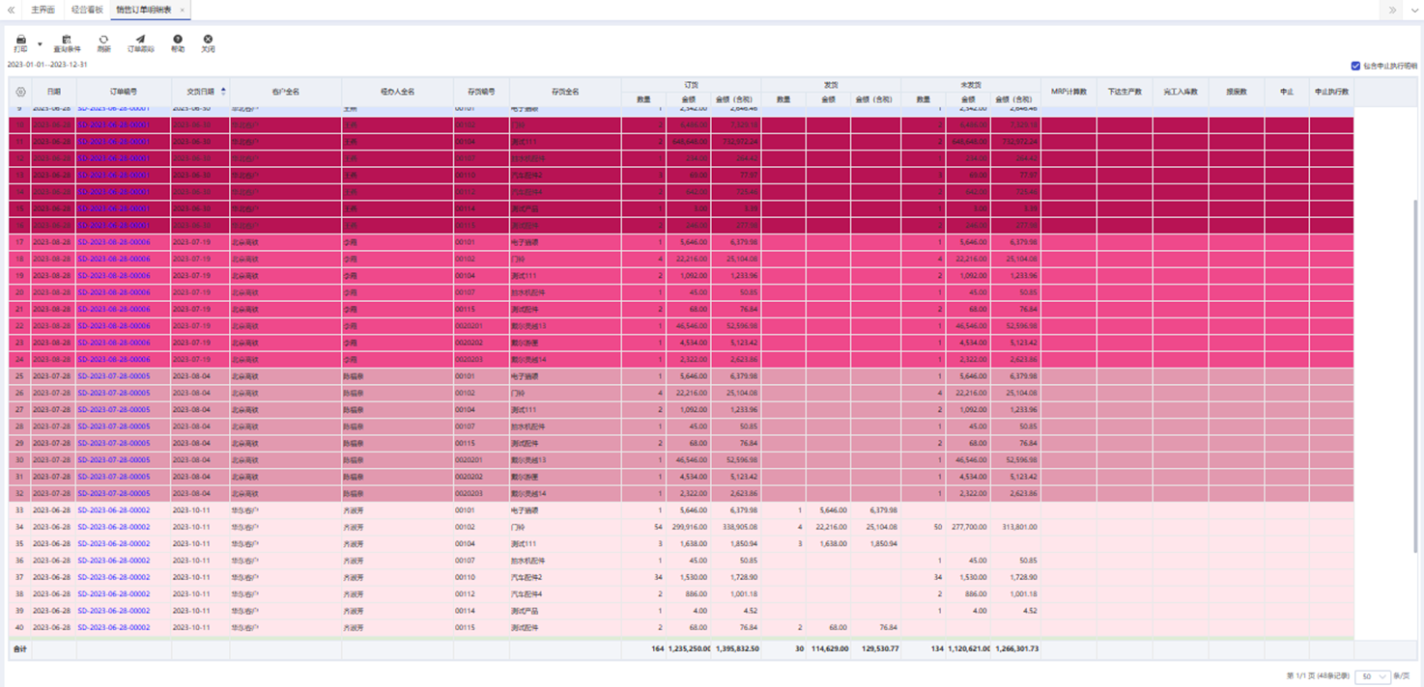Open 订单跟踪 order tracking
Viewport: 1424px width, 687px height.
click(x=140, y=42)
